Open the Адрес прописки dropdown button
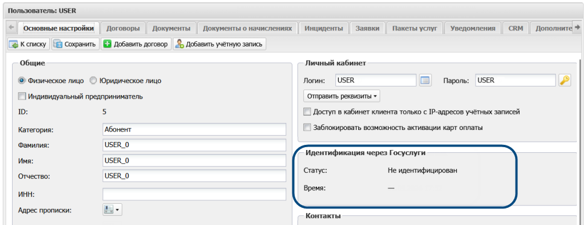The width and height of the screenshot is (586, 225). tap(112, 210)
